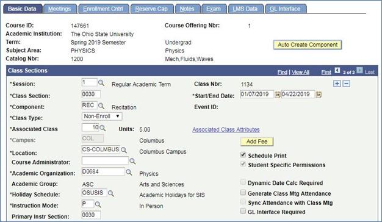Enable GL Interface Required checkbox
The width and height of the screenshot is (382, 222).
[243, 211]
